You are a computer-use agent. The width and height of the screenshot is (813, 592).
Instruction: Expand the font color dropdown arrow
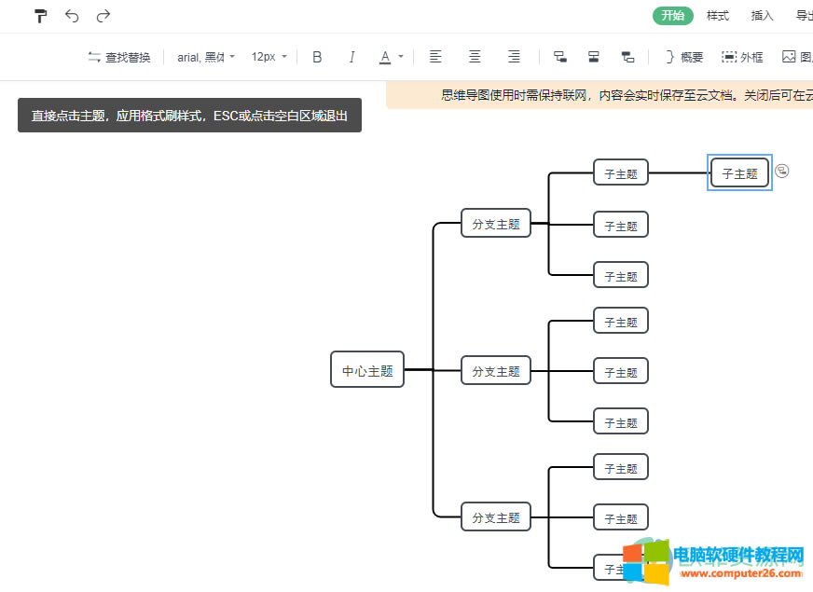point(402,57)
